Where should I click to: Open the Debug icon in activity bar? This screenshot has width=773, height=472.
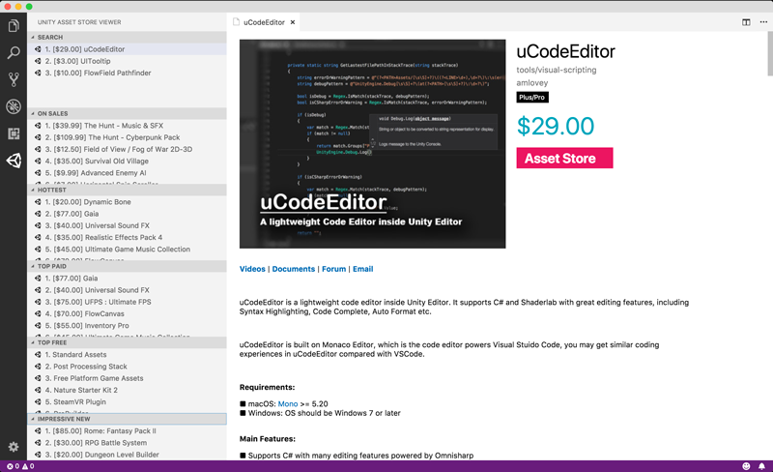point(14,106)
